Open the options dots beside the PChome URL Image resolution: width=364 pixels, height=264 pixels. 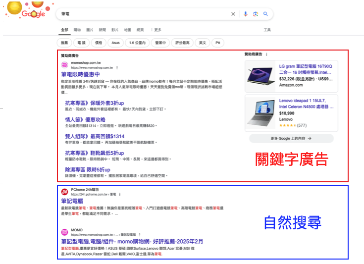coord(120,194)
